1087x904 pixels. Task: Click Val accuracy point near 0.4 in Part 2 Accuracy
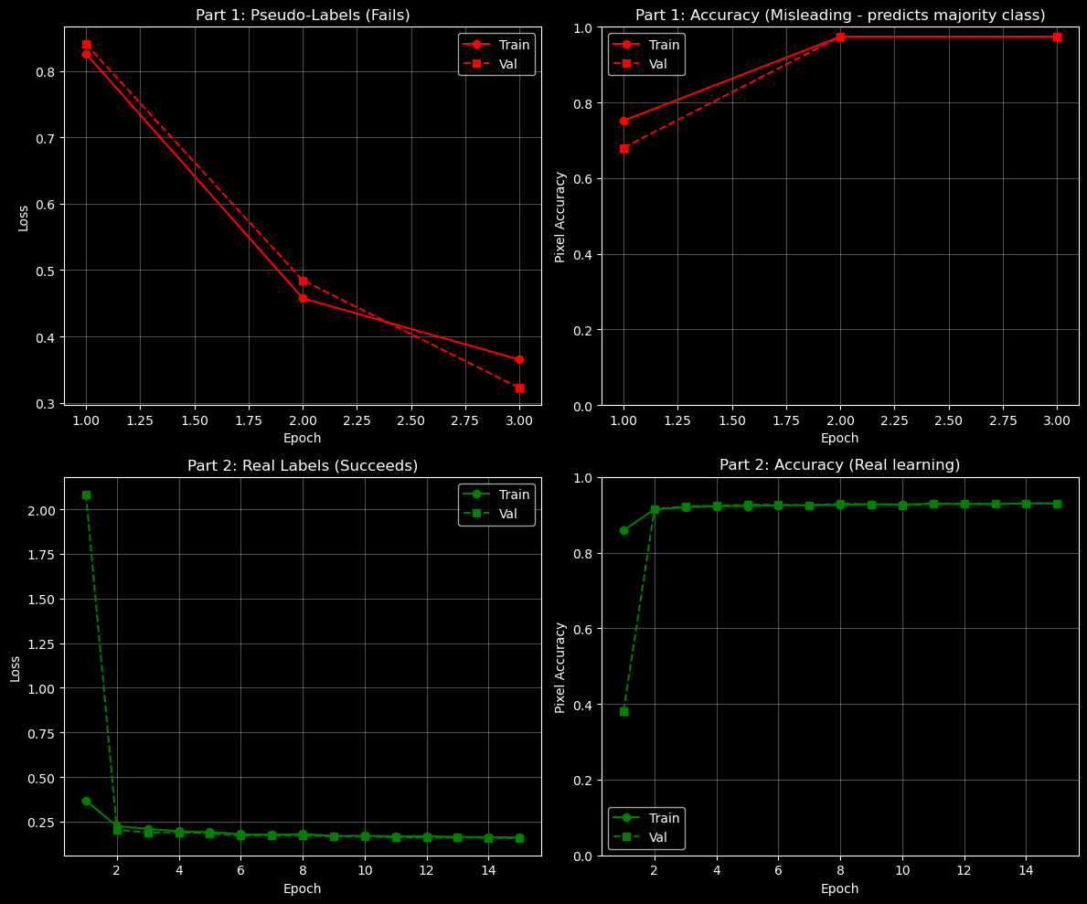click(x=623, y=711)
